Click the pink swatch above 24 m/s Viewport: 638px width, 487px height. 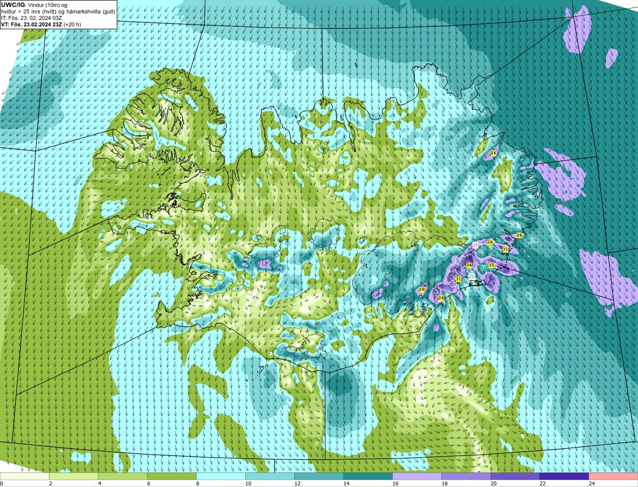614,477
